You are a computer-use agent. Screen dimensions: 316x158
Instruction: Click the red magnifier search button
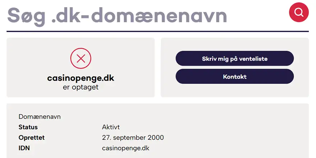[x=299, y=12]
